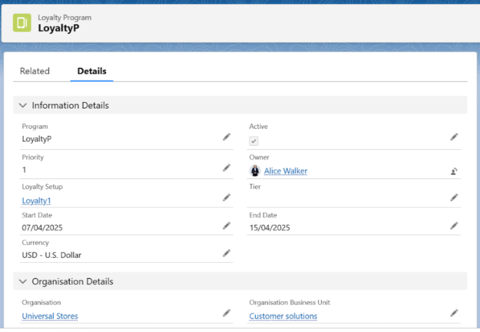
Task: Click pencil icon beside Active field
Action: tap(454, 137)
